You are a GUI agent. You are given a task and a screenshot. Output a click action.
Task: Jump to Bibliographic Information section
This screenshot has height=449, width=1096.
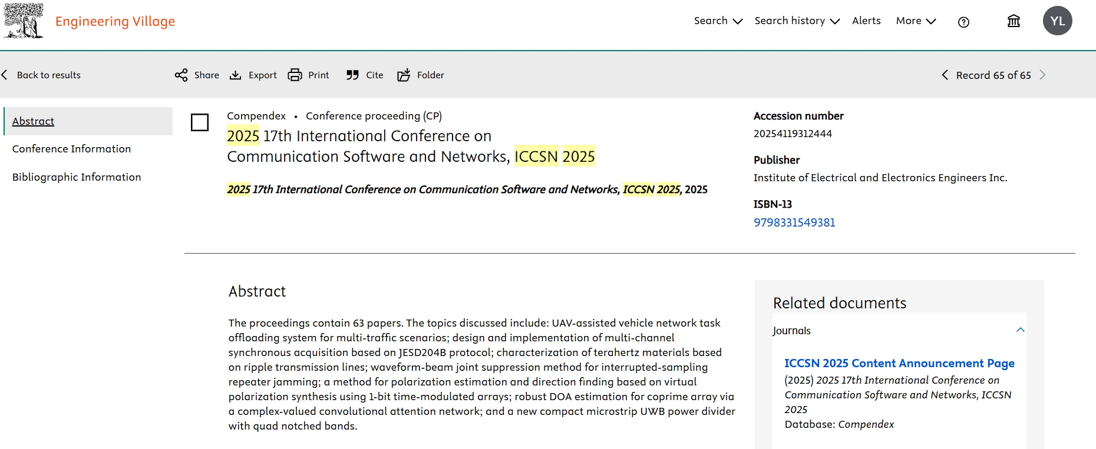[x=77, y=177]
